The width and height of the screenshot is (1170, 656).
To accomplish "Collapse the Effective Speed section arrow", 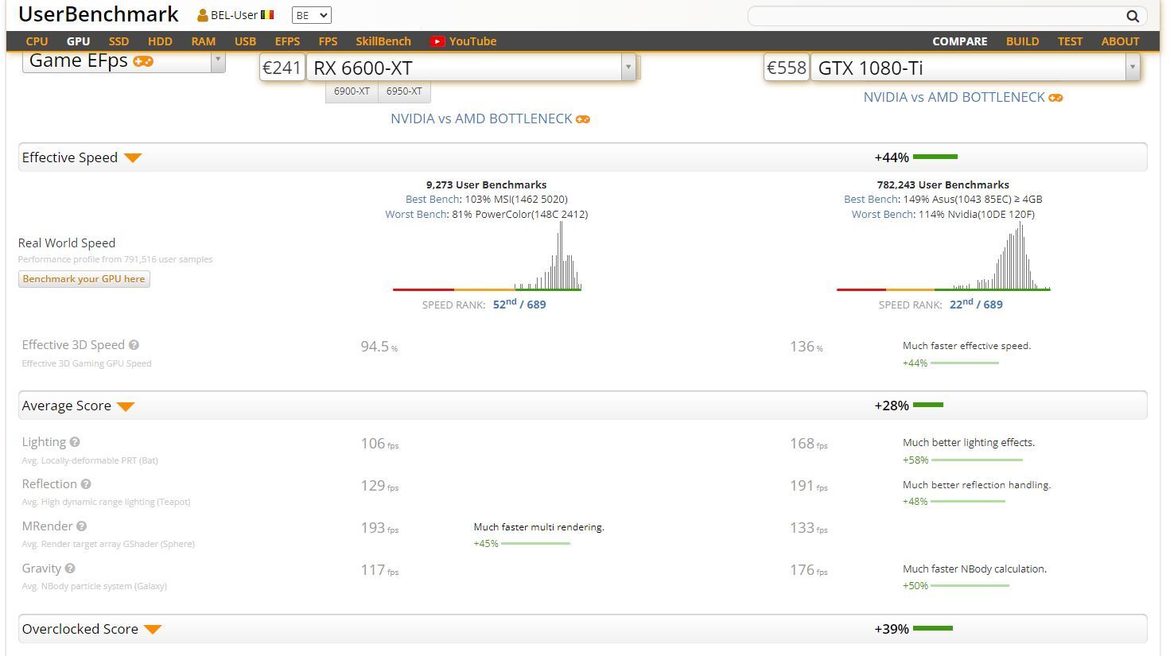I will (133, 158).
